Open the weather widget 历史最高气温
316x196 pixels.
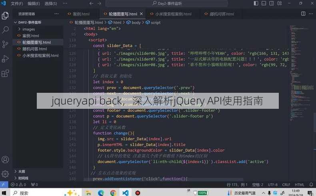[x=242, y=193]
